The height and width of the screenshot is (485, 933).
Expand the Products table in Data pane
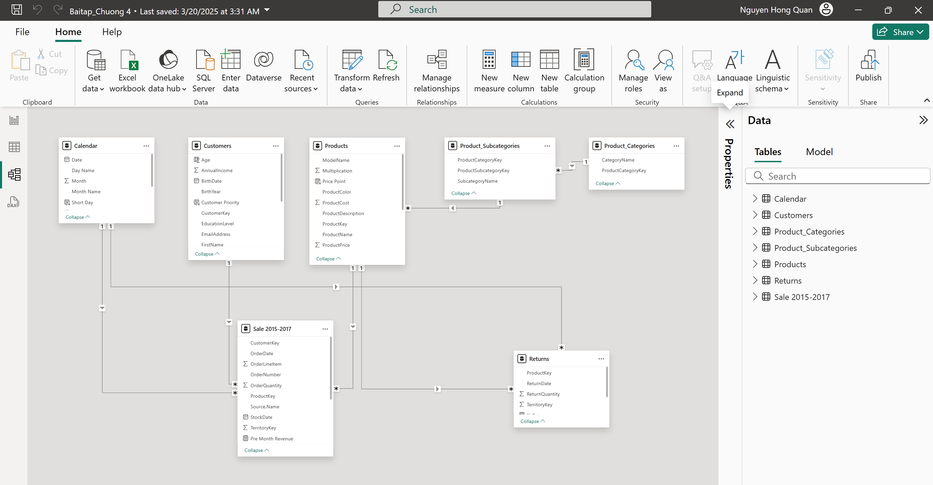(755, 264)
